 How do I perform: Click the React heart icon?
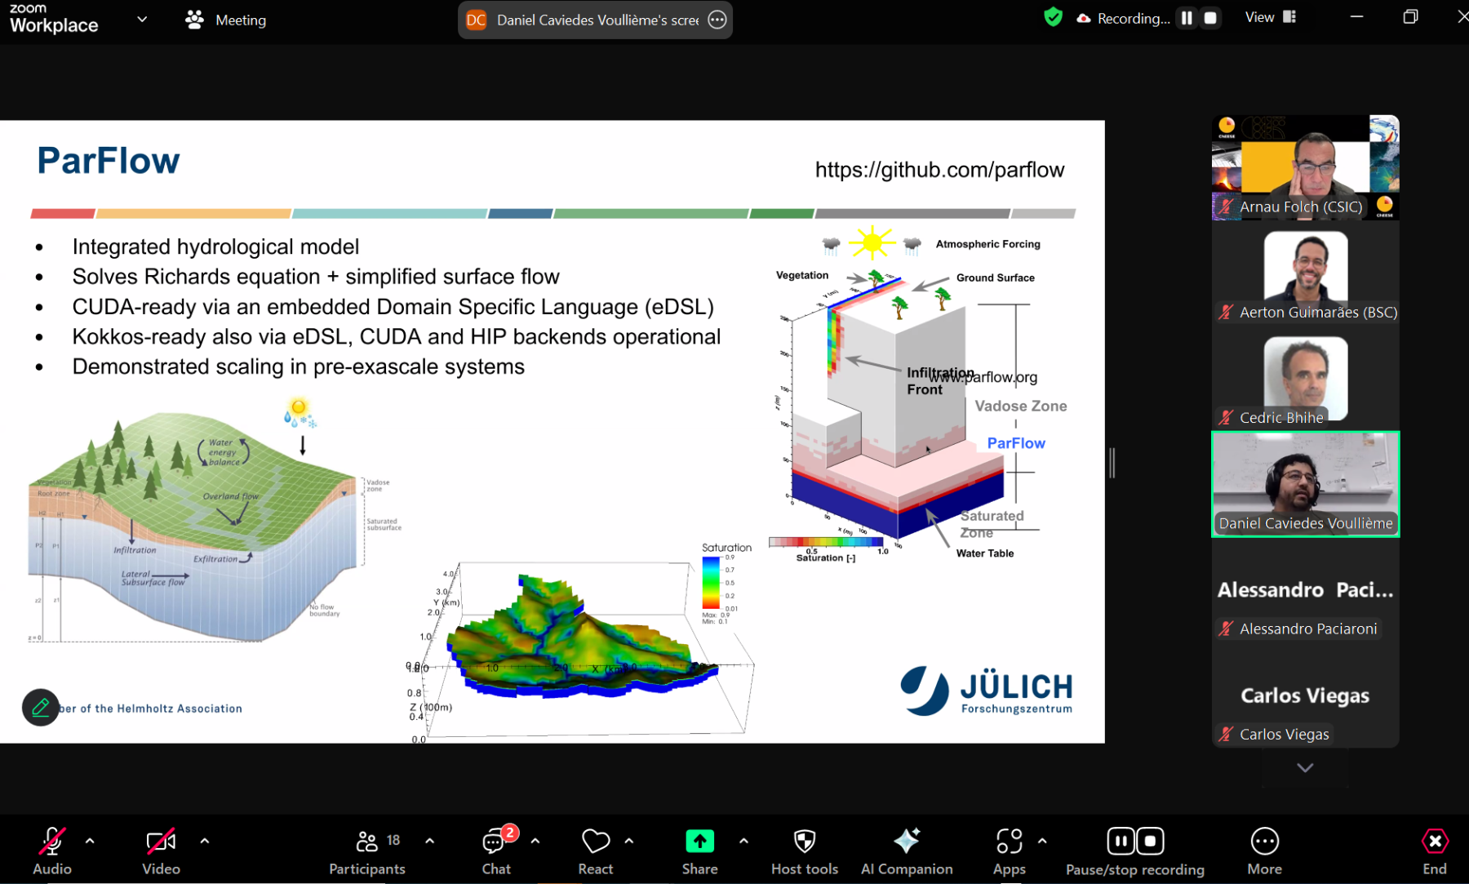click(x=595, y=851)
